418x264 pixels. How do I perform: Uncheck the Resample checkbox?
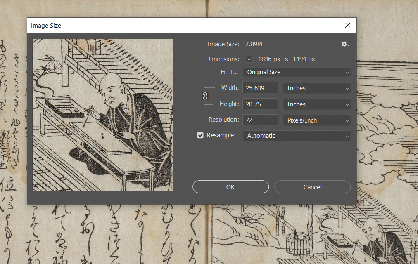coord(200,135)
